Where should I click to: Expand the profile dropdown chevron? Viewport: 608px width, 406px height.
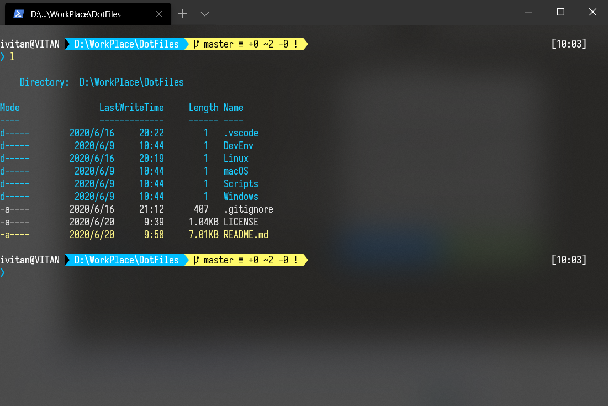(x=204, y=14)
